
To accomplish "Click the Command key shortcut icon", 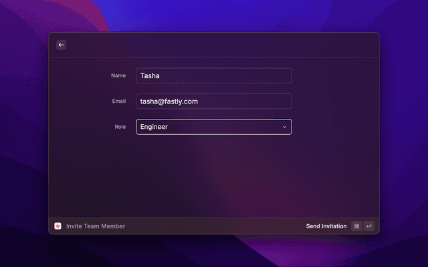I will [x=356, y=226].
